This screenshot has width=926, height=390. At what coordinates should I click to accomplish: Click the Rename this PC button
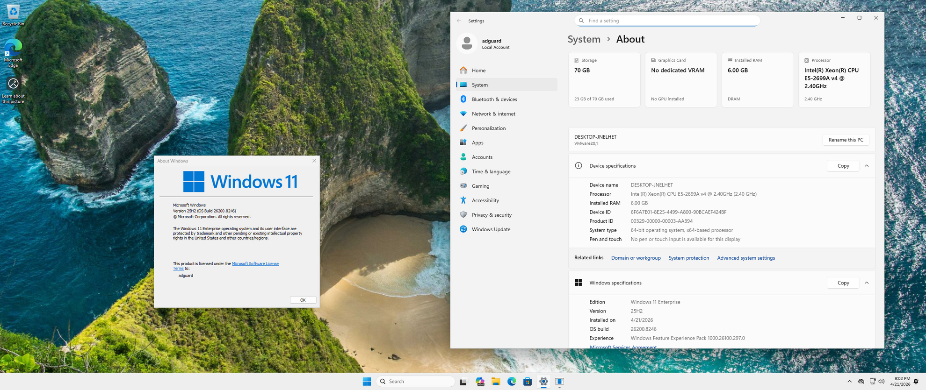846,140
